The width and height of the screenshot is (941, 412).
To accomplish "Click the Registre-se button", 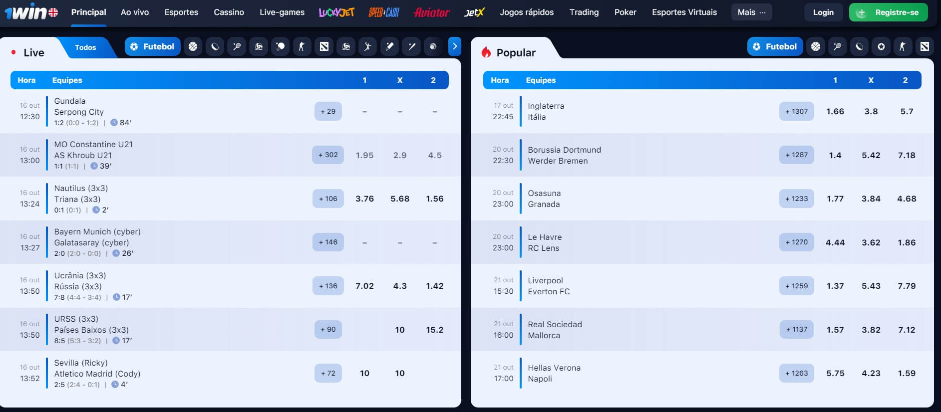I will click(888, 12).
